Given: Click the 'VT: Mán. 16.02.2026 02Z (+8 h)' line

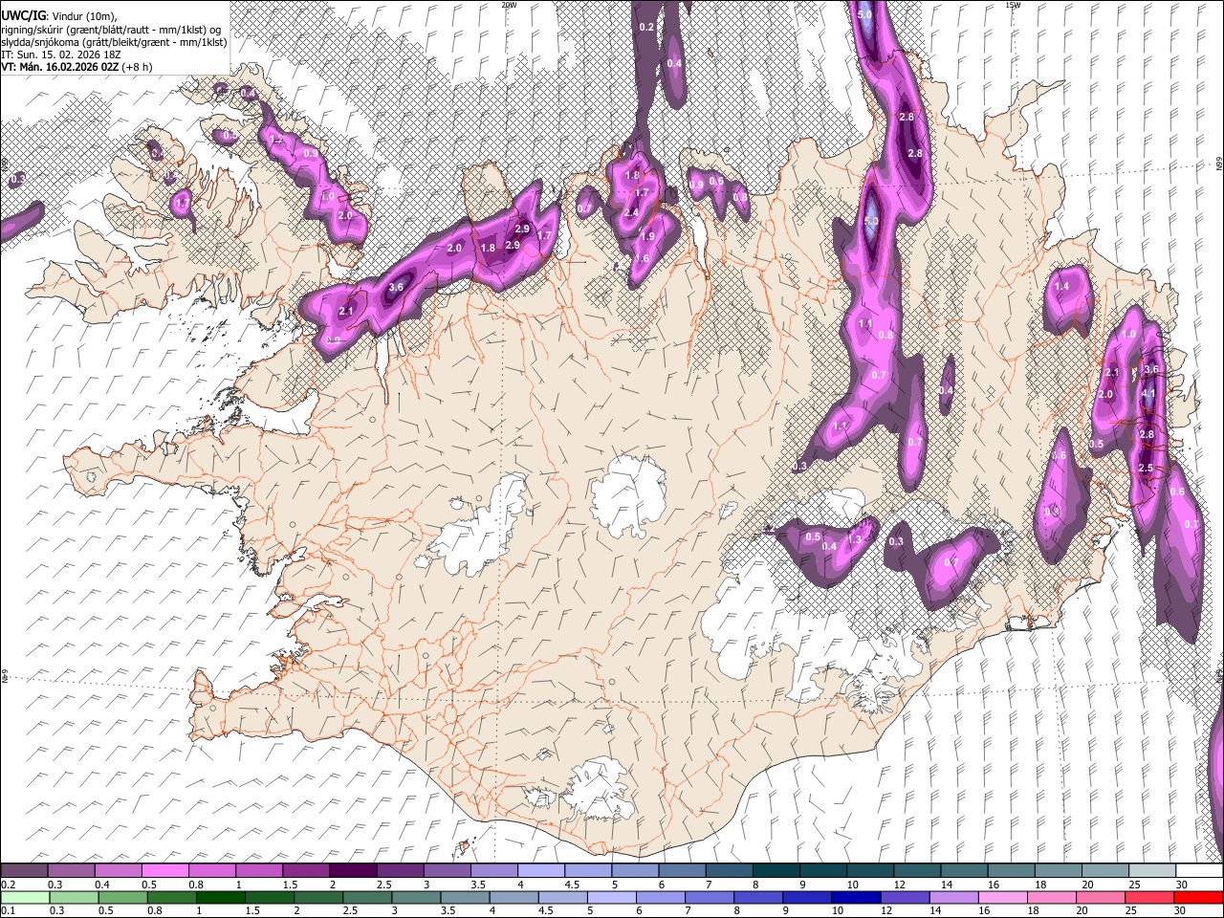Looking at the screenshot, I should pyautogui.click(x=76, y=67).
